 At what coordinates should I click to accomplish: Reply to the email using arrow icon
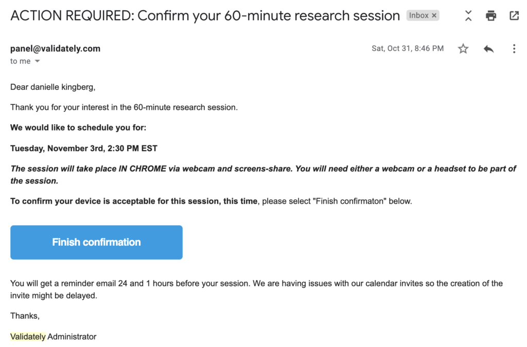pos(489,49)
